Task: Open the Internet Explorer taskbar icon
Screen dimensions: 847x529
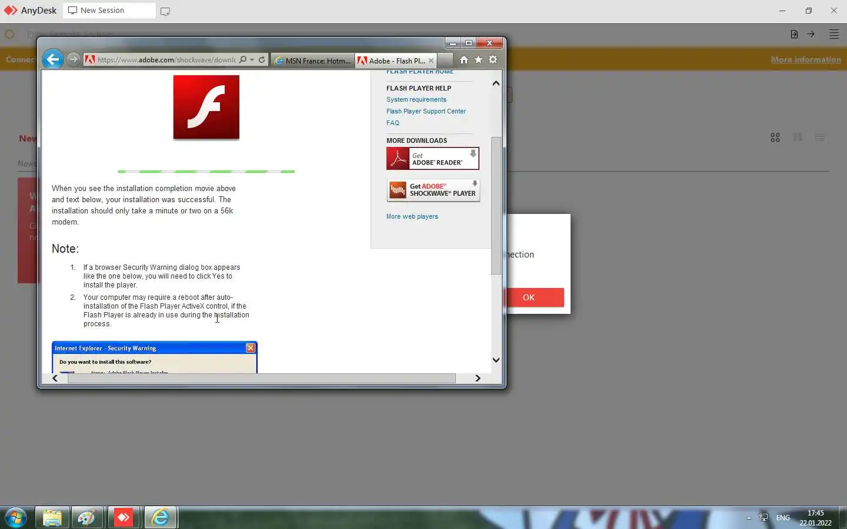Action: point(160,518)
